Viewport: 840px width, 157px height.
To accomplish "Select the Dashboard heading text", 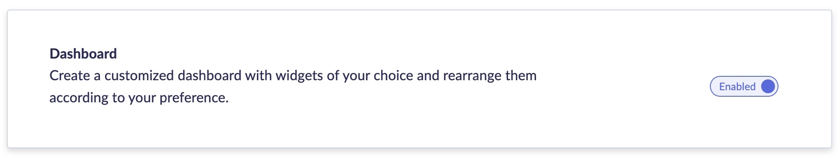I will [83, 53].
